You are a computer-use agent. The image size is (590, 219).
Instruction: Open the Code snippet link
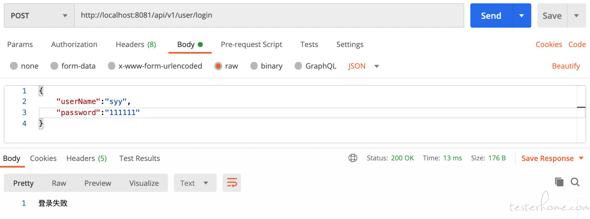[577, 45]
